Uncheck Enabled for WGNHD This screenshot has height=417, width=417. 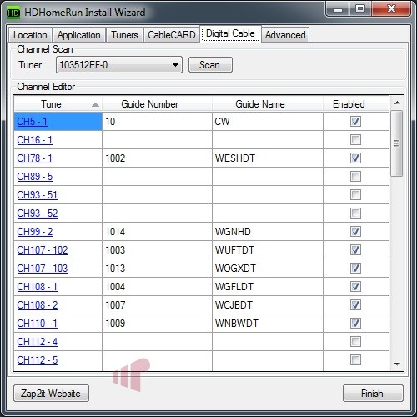pos(355,232)
